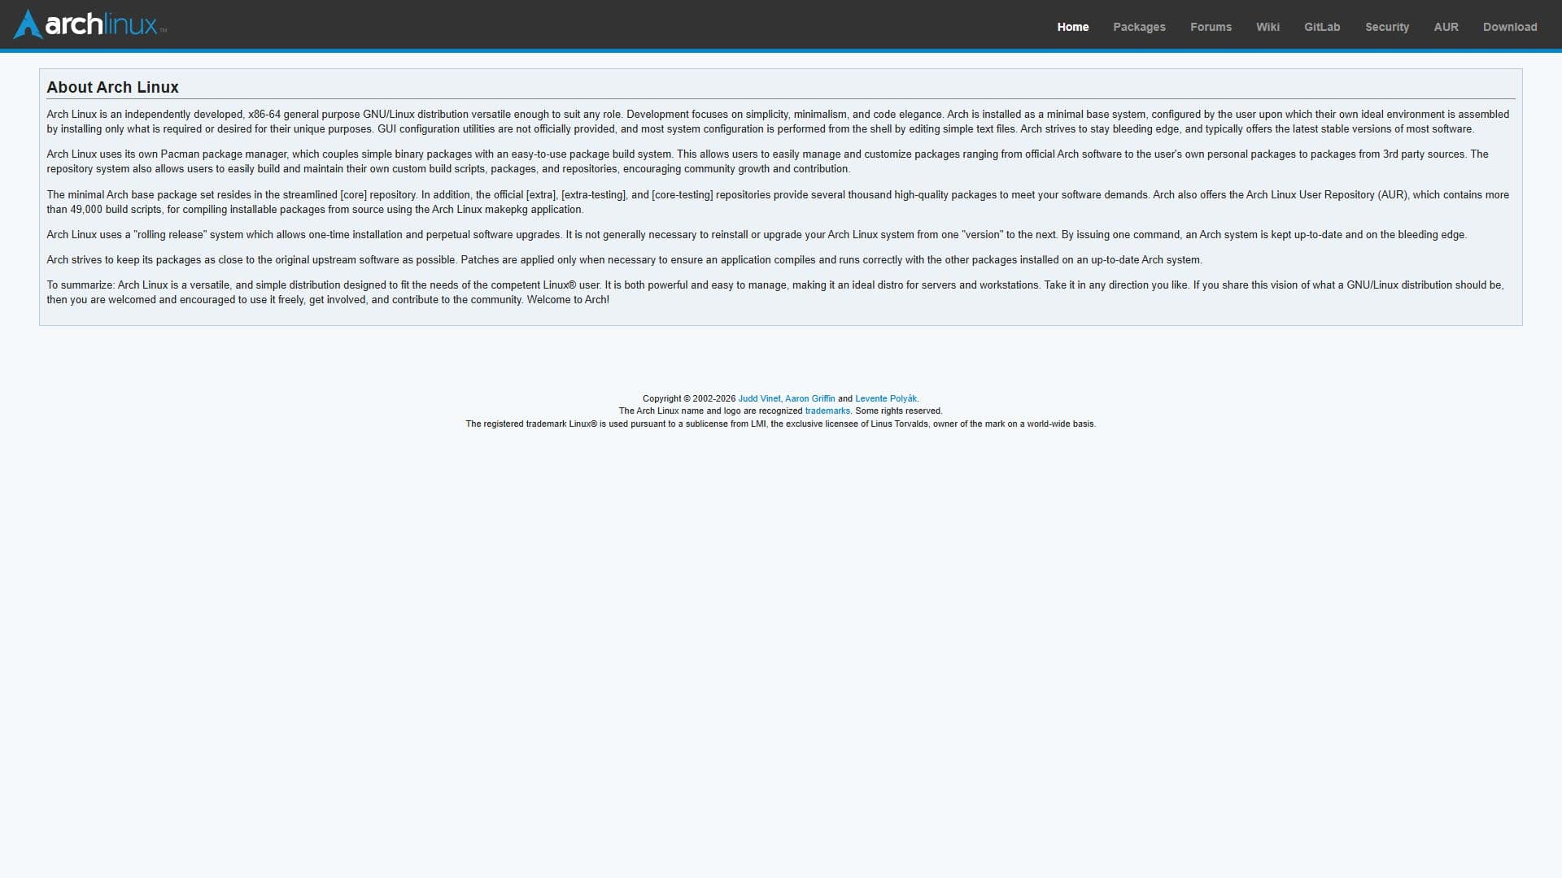Follow the Aaron Griffin link
Screen dimensions: 1562x878
click(x=809, y=398)
